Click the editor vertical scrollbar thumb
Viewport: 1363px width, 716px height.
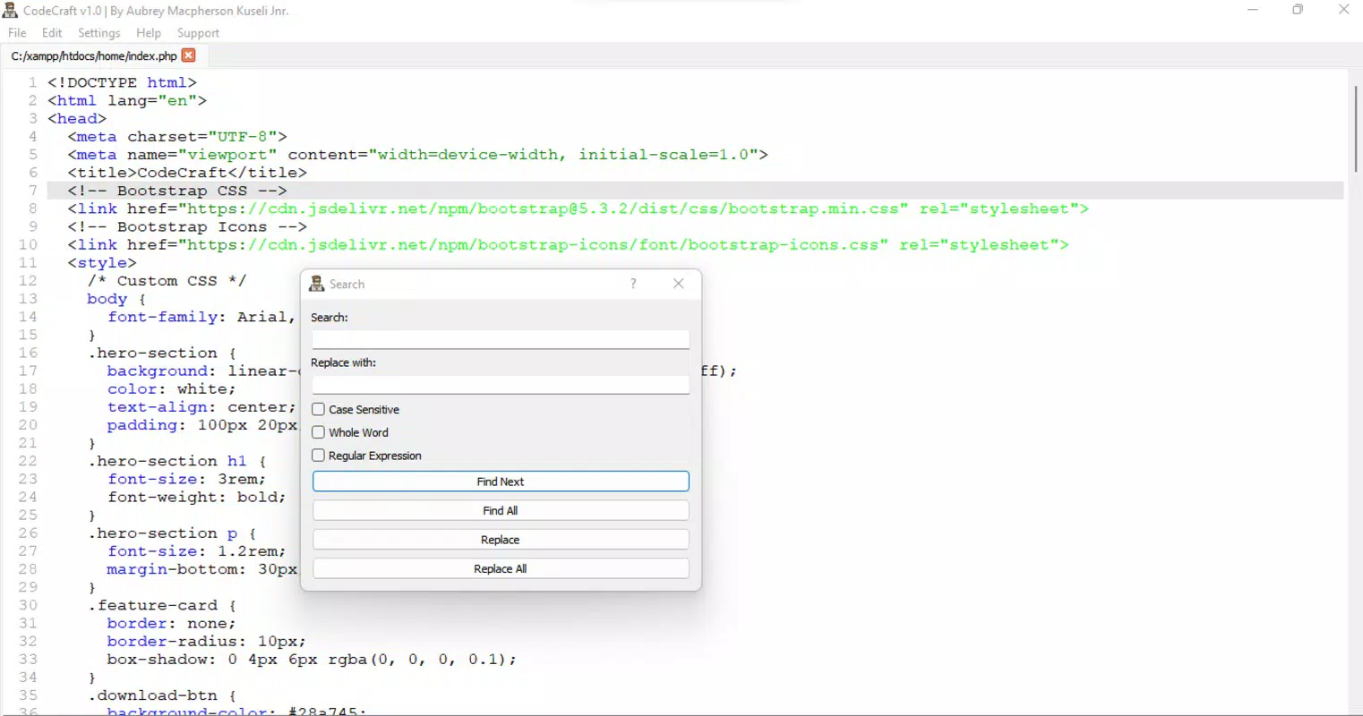coord(1356,129)
